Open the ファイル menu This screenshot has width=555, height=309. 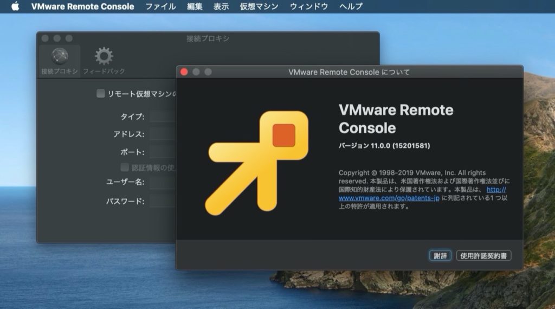(x=160, y=7)
